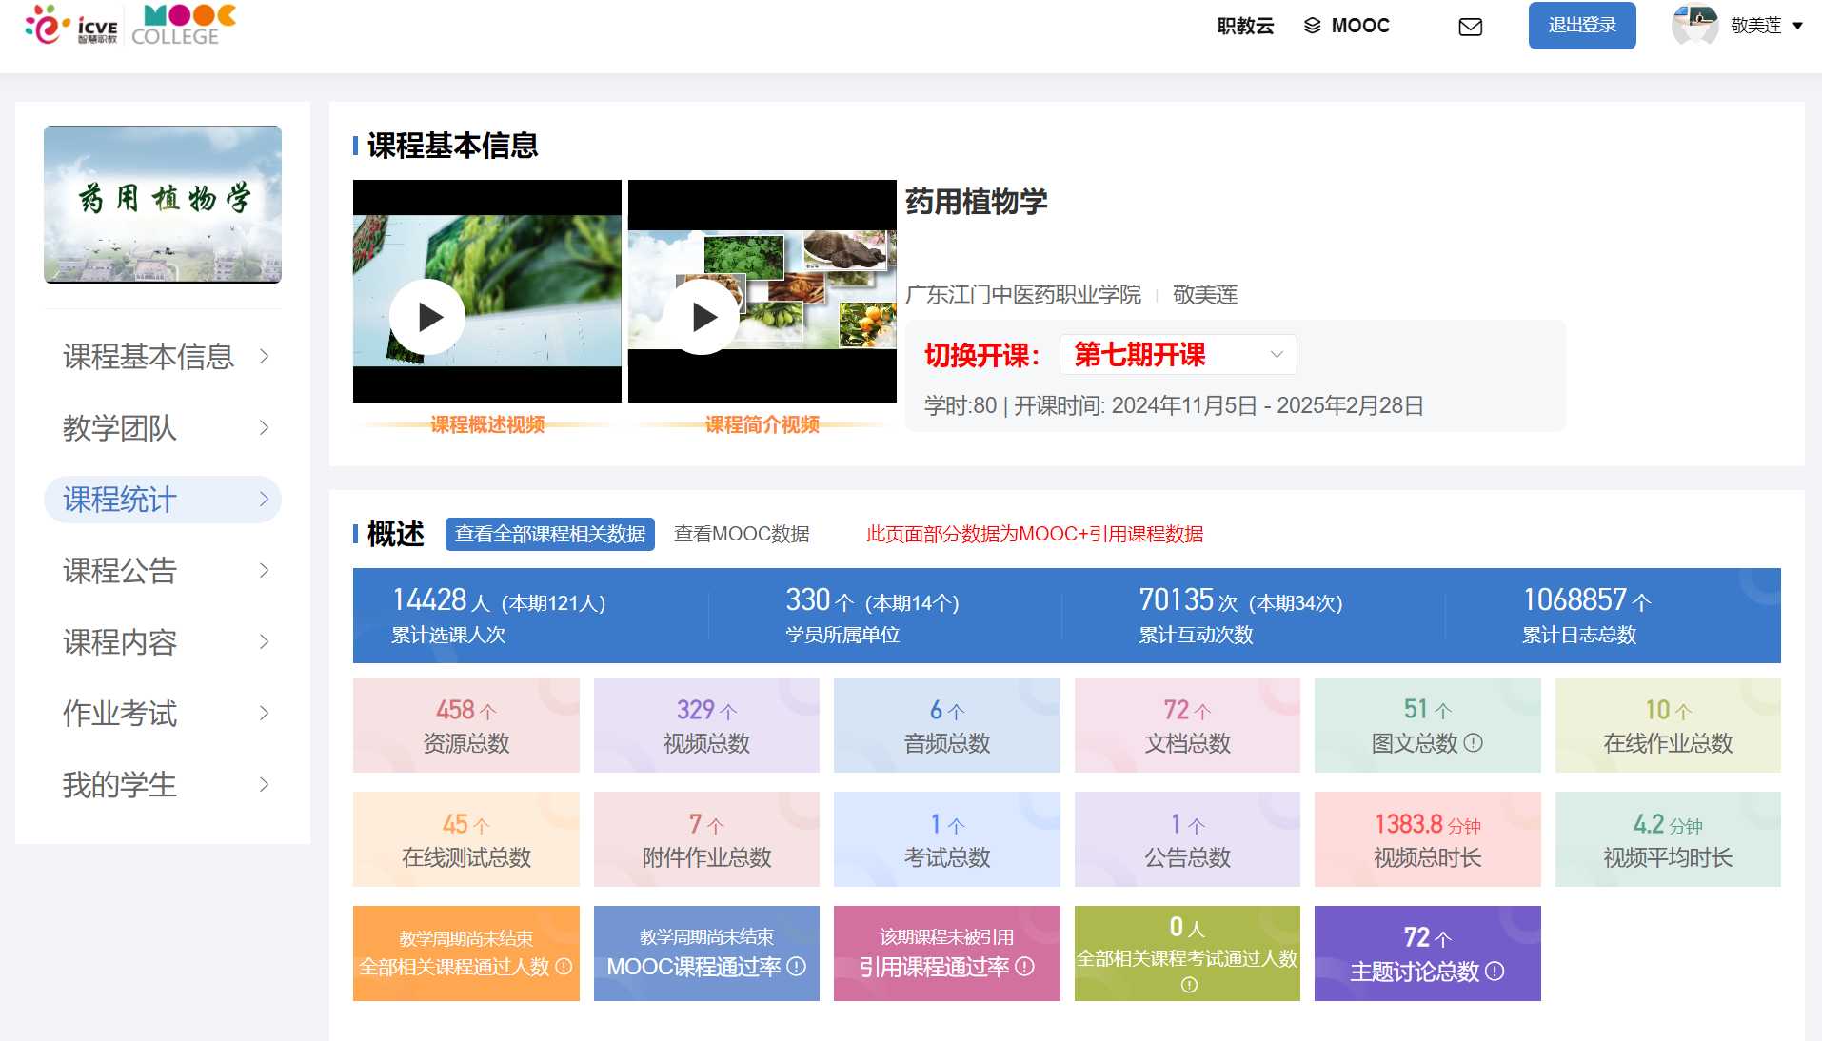
Task: Select 查看全部课程相关数据 tab
Action: pos(549,534)
